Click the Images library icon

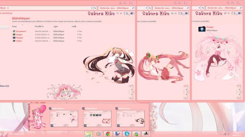point(14,35)
